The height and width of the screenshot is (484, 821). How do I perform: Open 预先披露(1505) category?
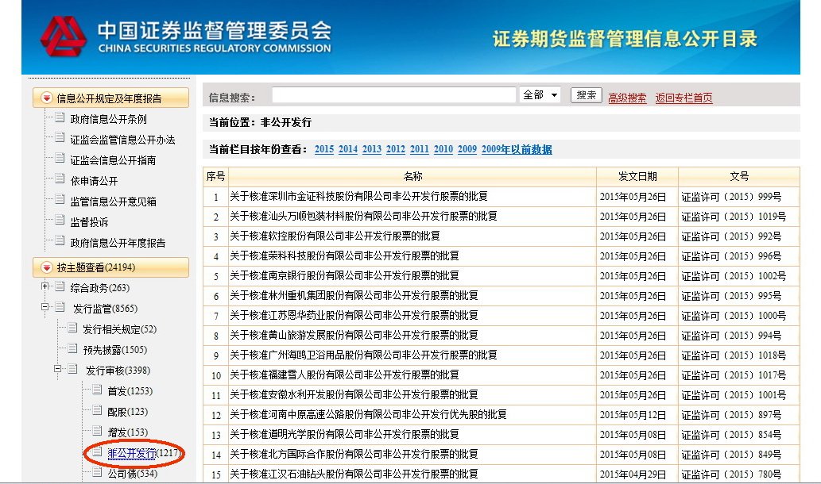click(114, 350)
